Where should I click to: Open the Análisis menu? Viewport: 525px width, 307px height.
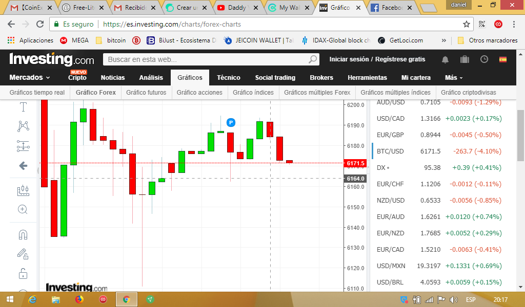click(x=151, y=77)
